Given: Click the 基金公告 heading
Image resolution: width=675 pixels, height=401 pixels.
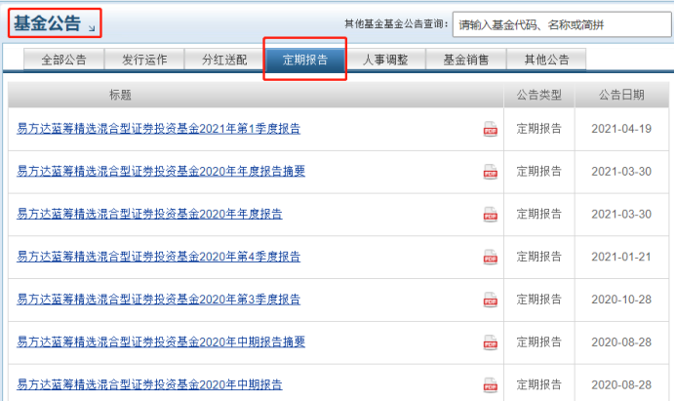Looking at the screenshot, I should click(47, 23).
